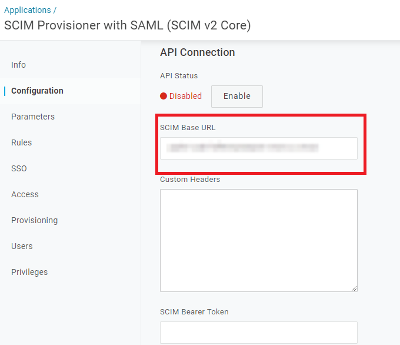The image size is (400, 345).
Task: Click the Applications breadcrumb link
Action: (28, 10)
